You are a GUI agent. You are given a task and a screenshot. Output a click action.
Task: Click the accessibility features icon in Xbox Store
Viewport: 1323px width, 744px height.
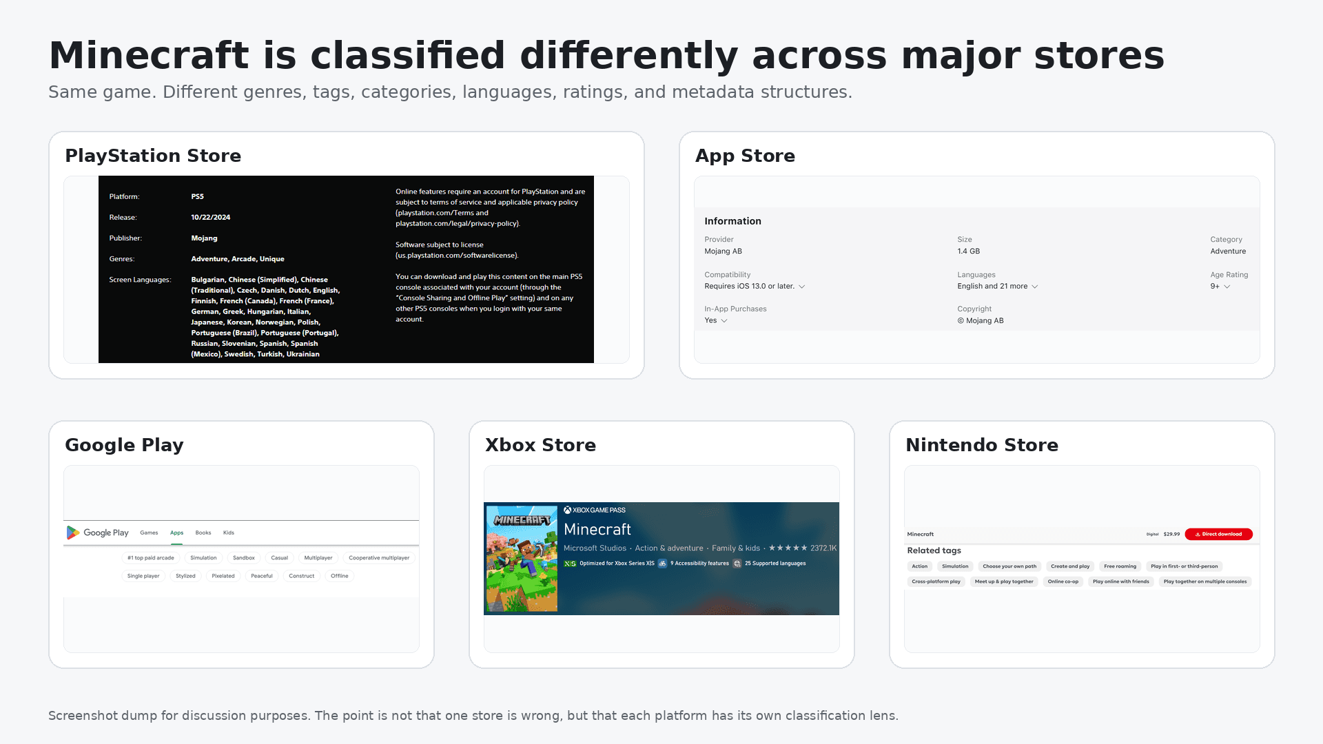(x=662, y=564)
